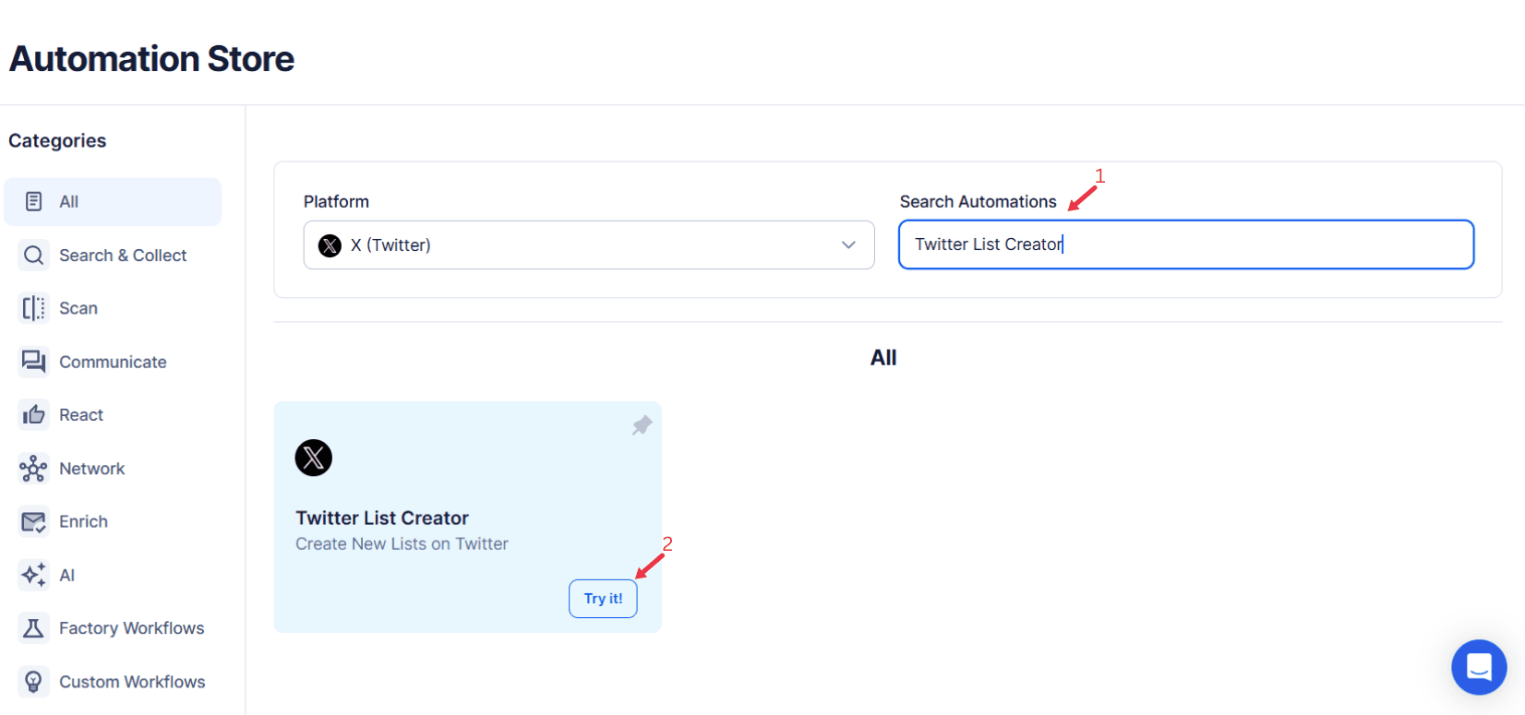Click the Search Automations input field
The width and height of the screenshot is (1525, 715).
[1185, 244]
